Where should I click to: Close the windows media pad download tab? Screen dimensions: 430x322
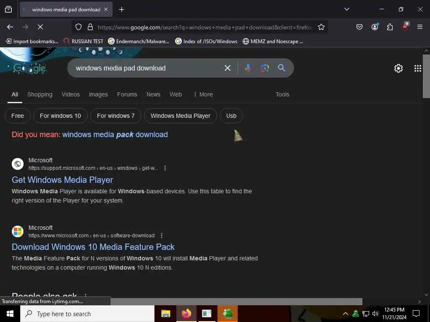106,9
